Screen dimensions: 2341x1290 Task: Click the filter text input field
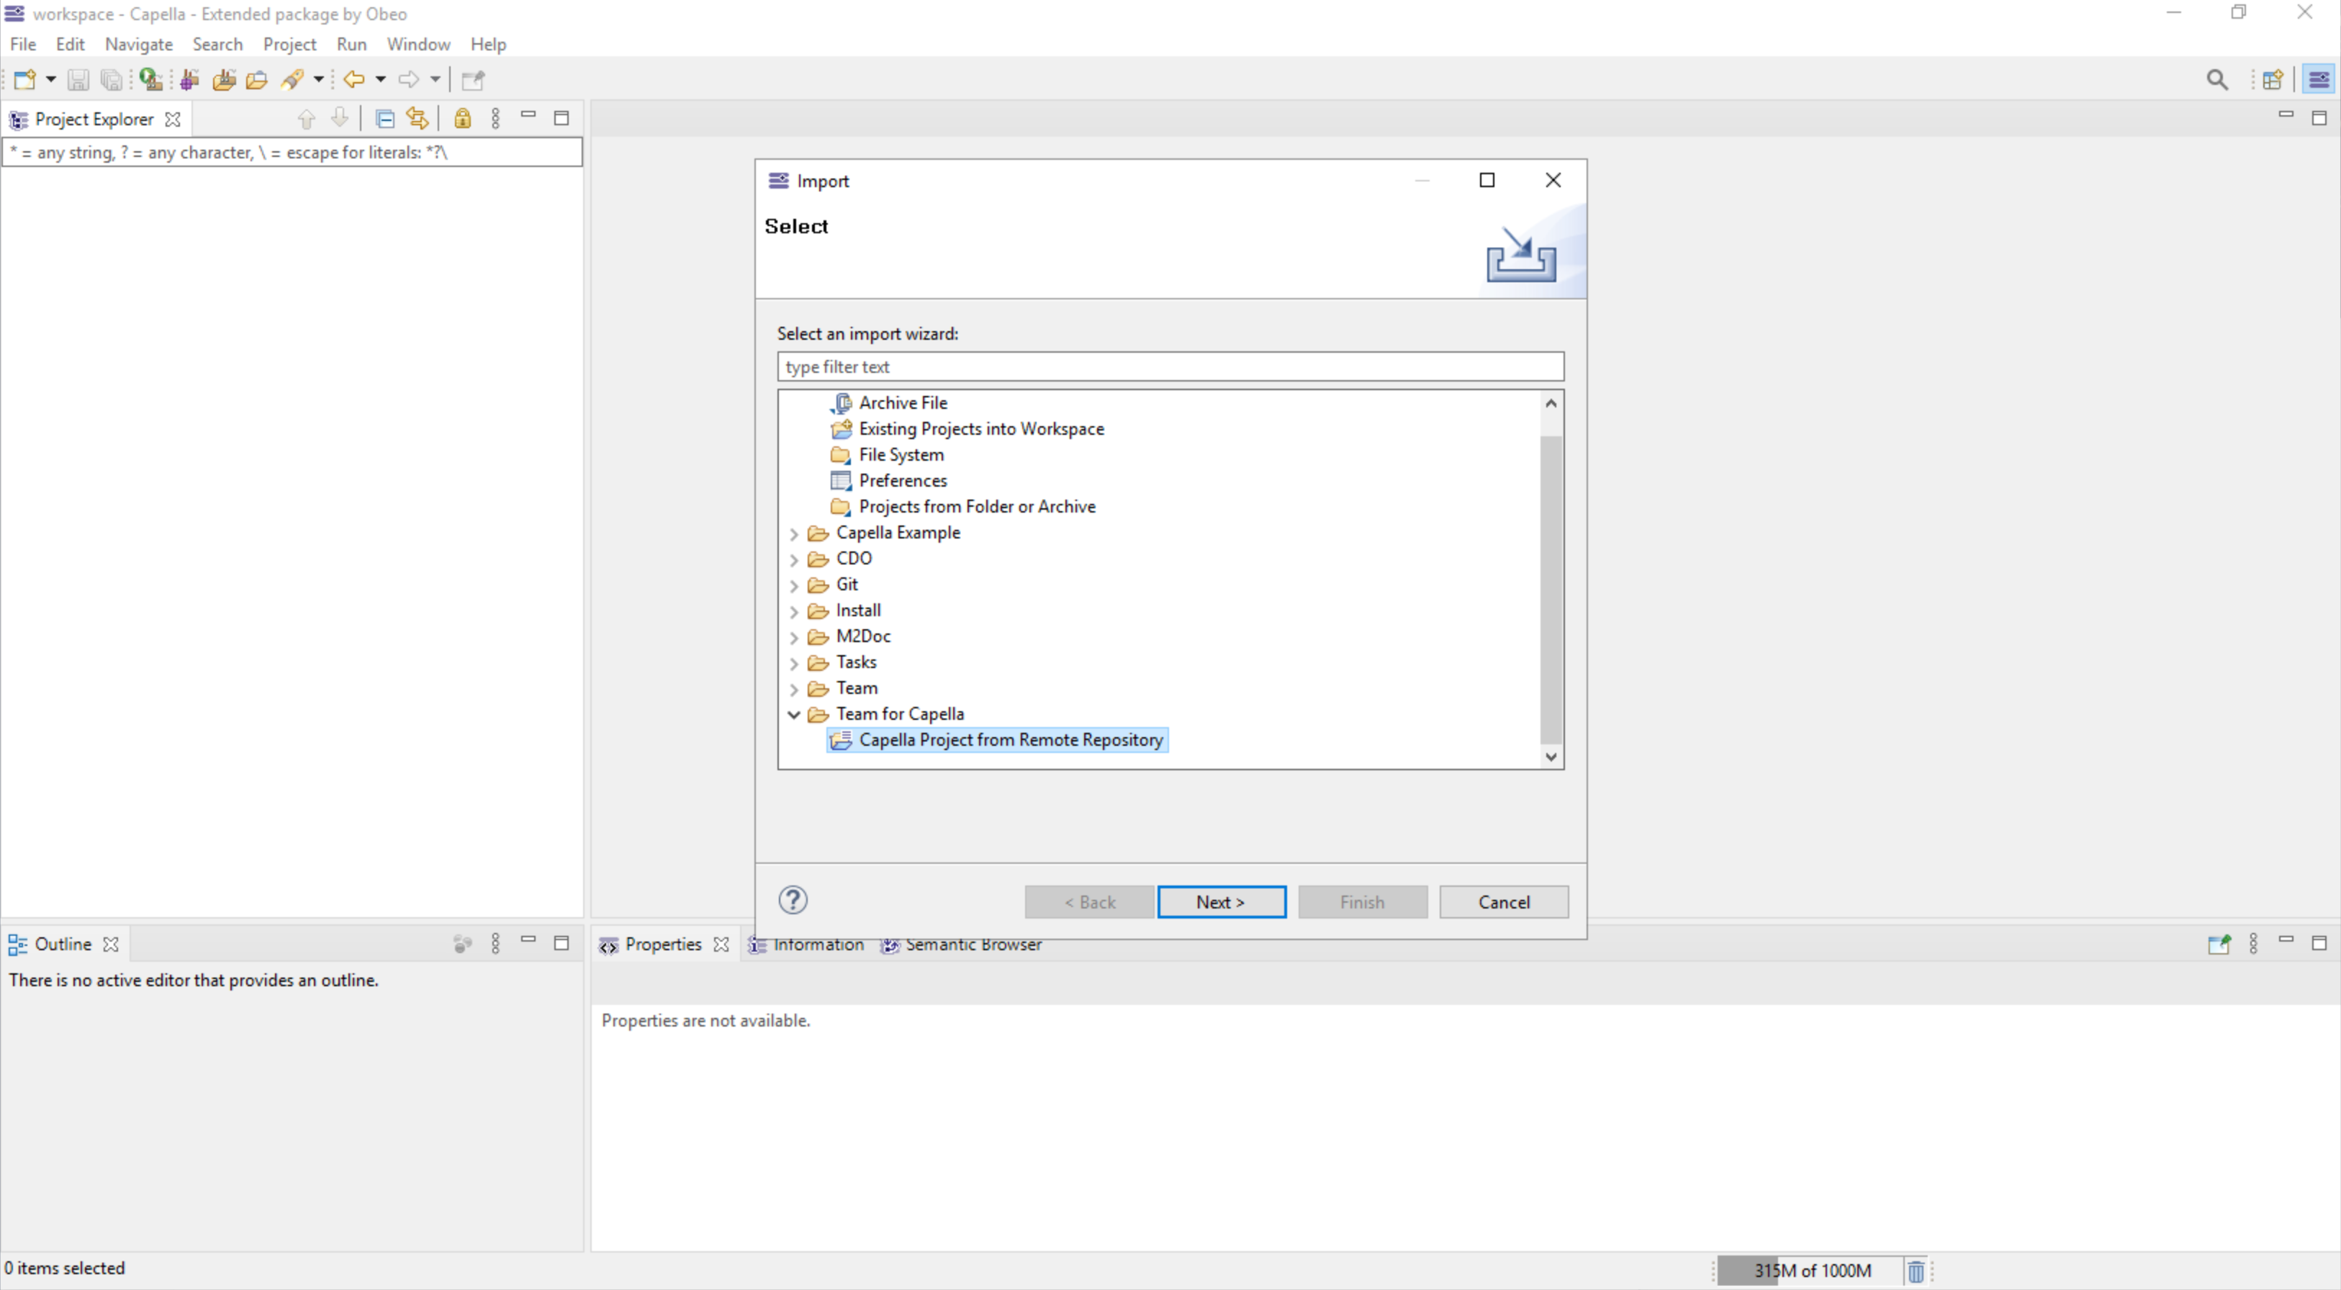pyautogui.click(x=1169, y=367)
